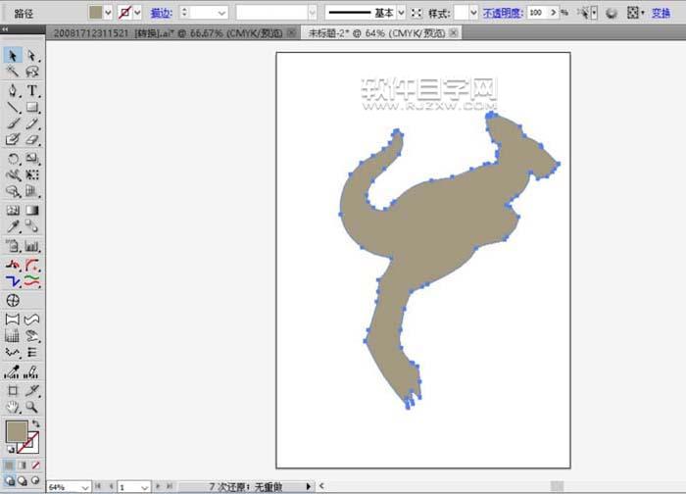Reset to default fill and stroke
Image resolution: width=686 pixels, height=494 pixels.
tap(10, 449)
